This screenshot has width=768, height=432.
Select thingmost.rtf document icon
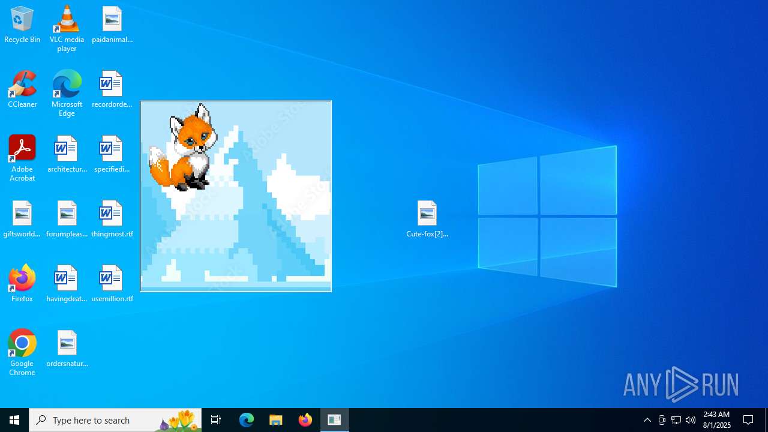(112, 219)
